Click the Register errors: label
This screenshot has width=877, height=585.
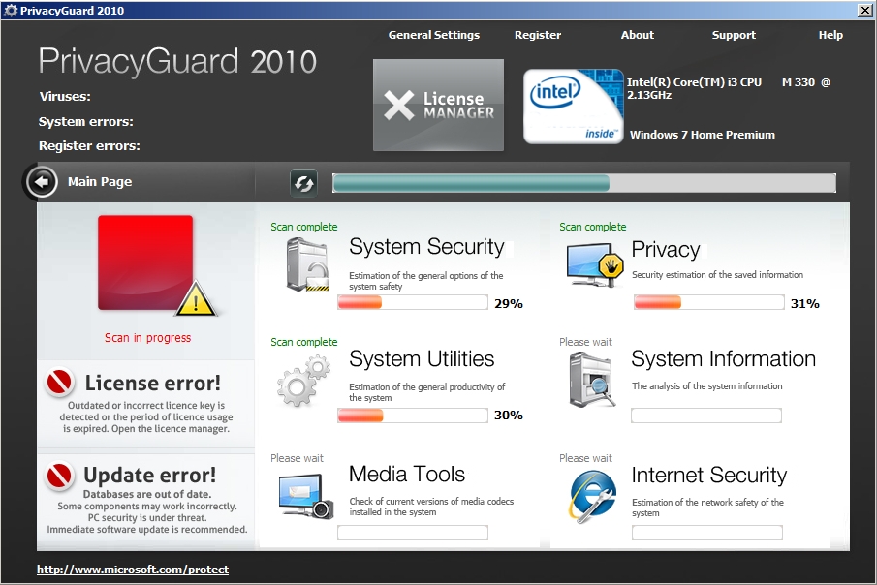coord(89,146)
